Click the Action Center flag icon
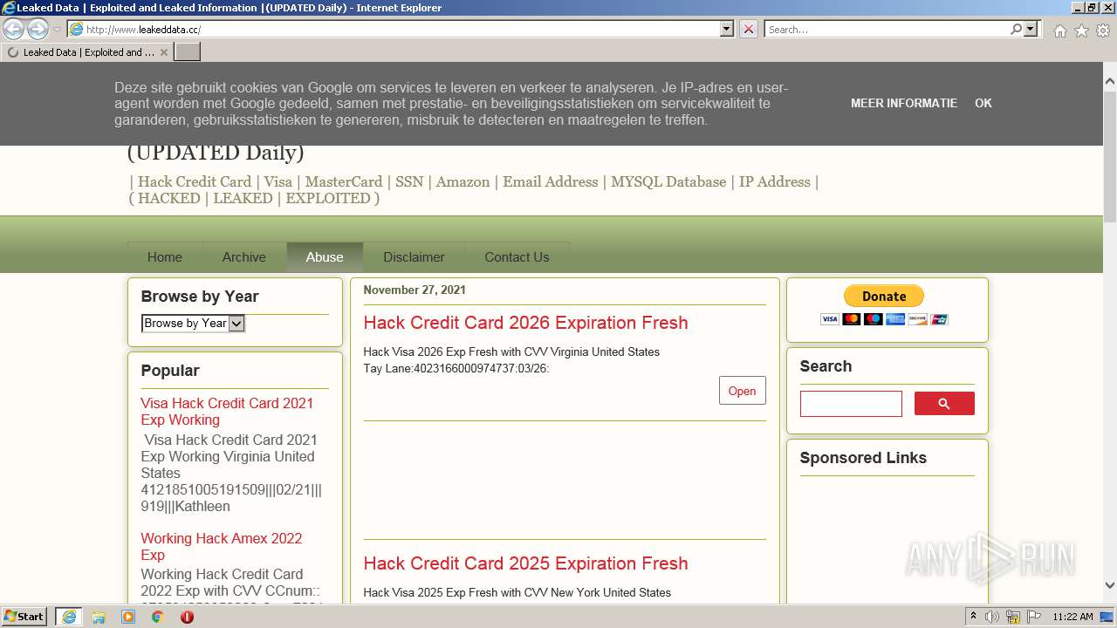This screenshot has height=628, width=1117. (1034, 617)
